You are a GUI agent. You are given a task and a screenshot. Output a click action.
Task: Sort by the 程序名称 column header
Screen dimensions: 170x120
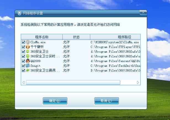coord(42,37)
